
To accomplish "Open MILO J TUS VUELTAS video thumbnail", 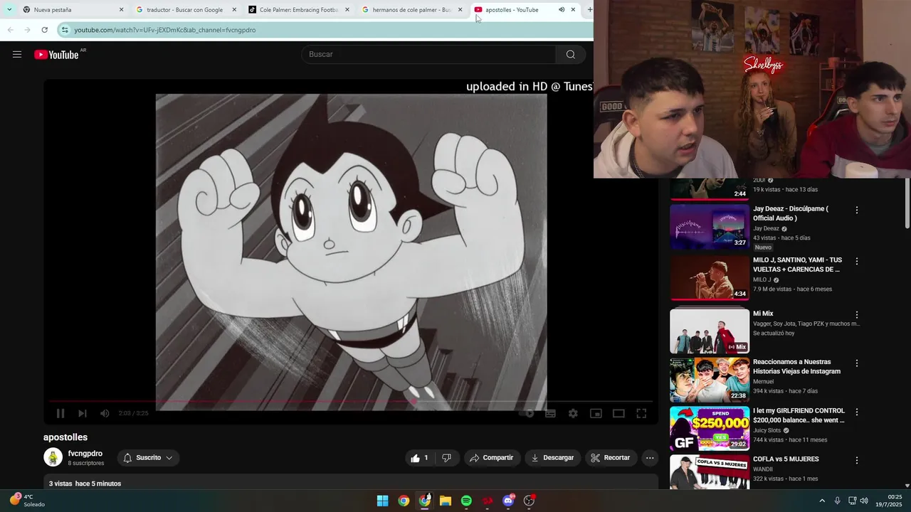I will point(710,277).
